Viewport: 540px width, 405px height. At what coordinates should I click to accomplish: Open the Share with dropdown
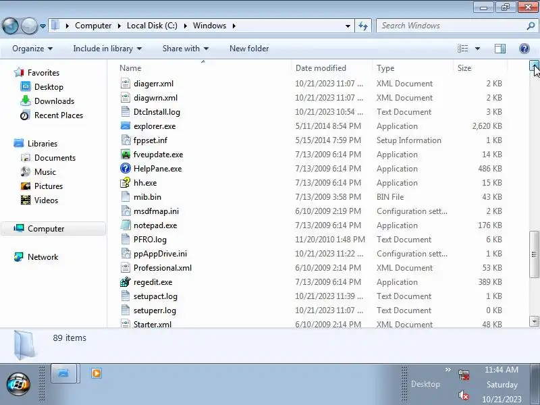coord(186,49)
